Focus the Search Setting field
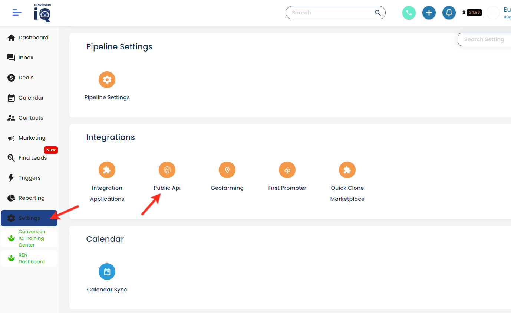The image size is (511, 313). [x=484, y=39]
